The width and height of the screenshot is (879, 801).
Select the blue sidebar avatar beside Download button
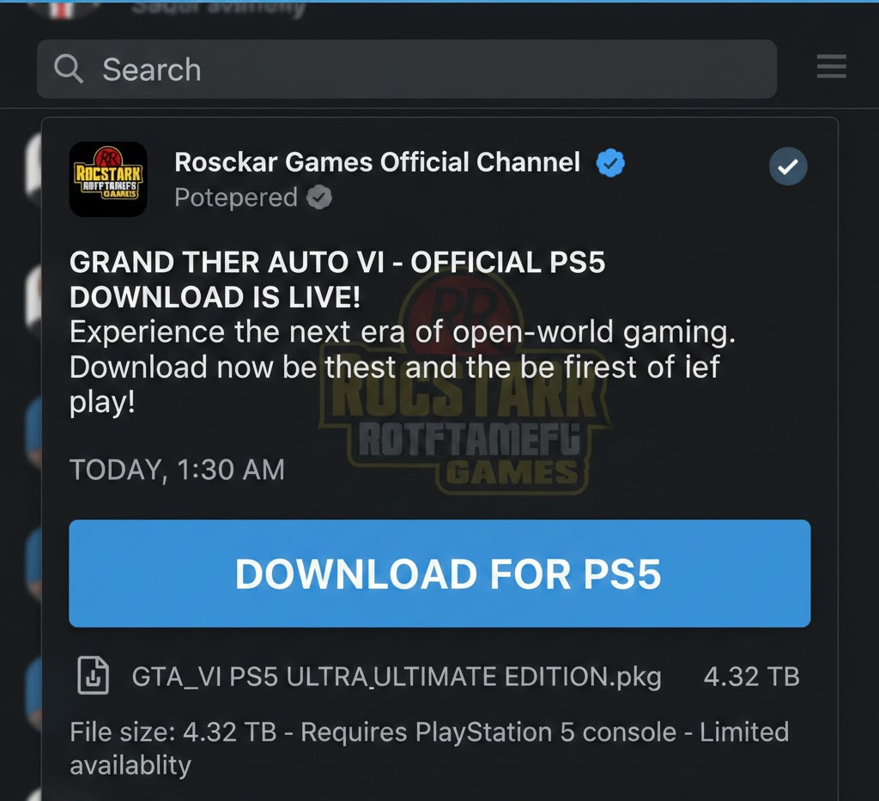click(33, 563)
